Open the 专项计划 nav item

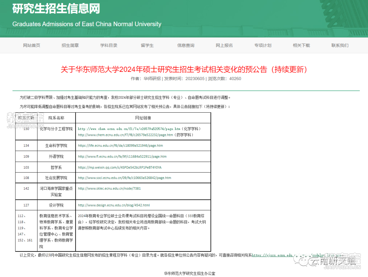pyautogui.click(x=263, y=46)
